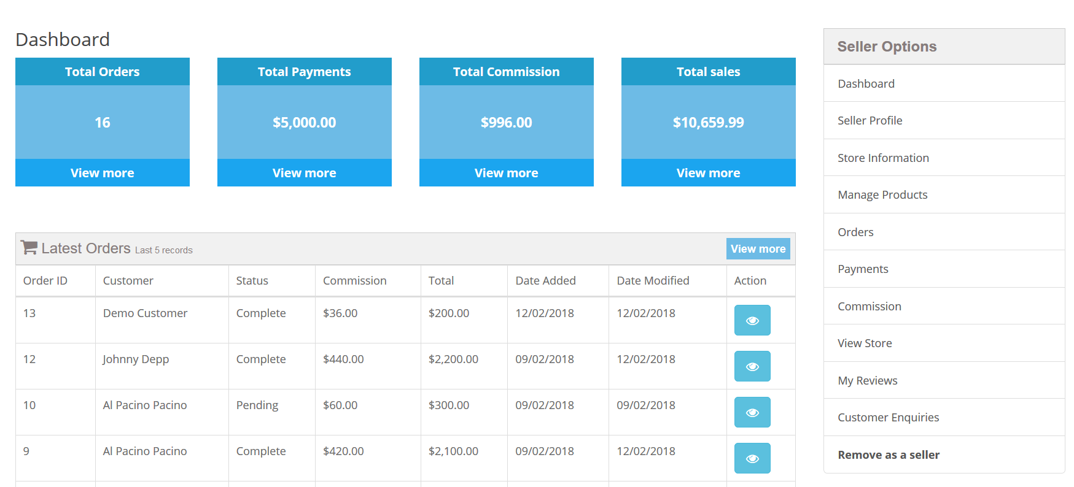Screen dimensions: 1074x487
Task: Click customer name Demo Customer
Action: [x=146, y=313]
